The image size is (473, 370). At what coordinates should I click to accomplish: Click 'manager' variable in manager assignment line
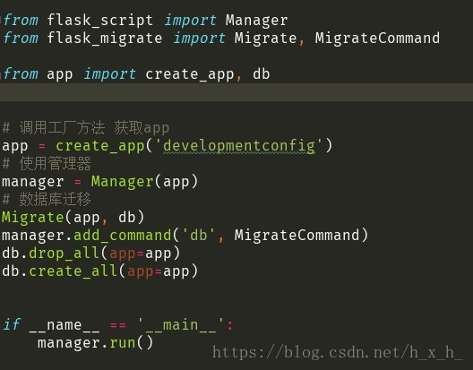[x=33, y=182]
